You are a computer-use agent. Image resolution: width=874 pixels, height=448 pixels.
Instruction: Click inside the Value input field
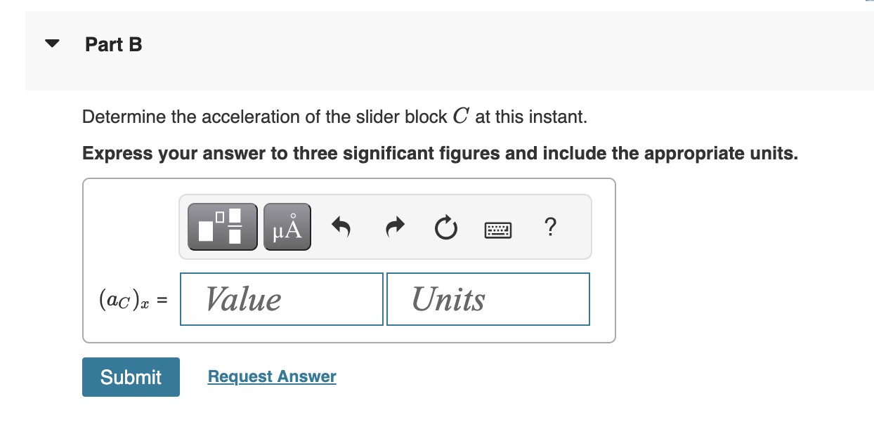(281, 298)
